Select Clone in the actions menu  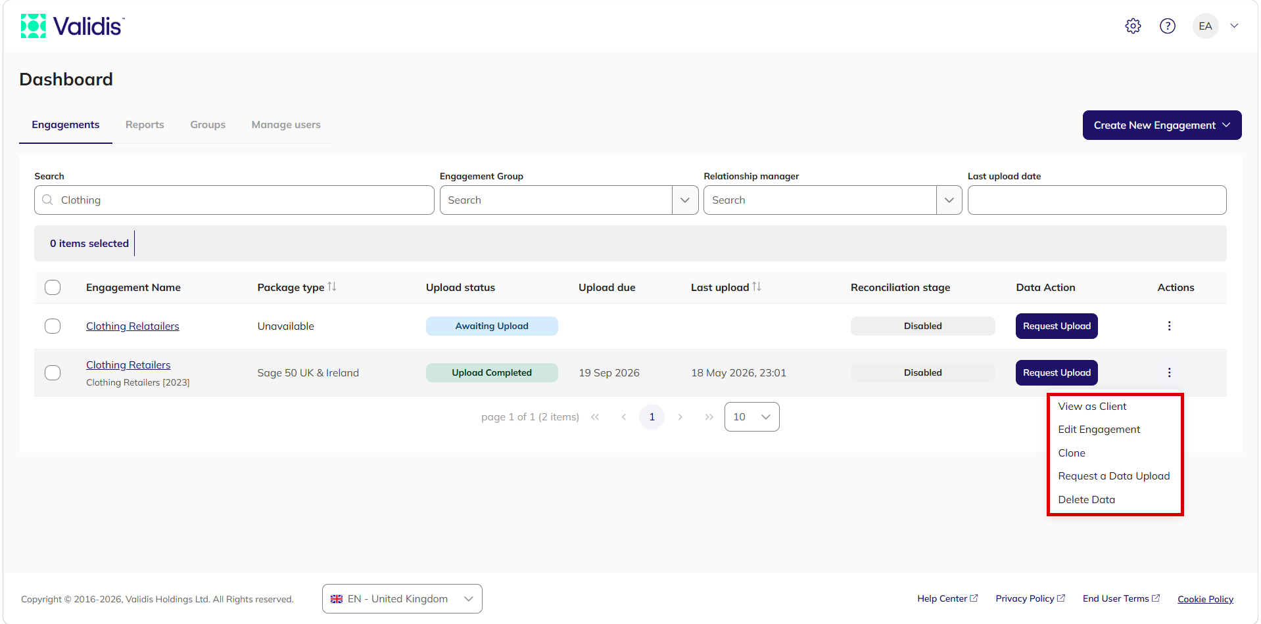coord(1072,453)
